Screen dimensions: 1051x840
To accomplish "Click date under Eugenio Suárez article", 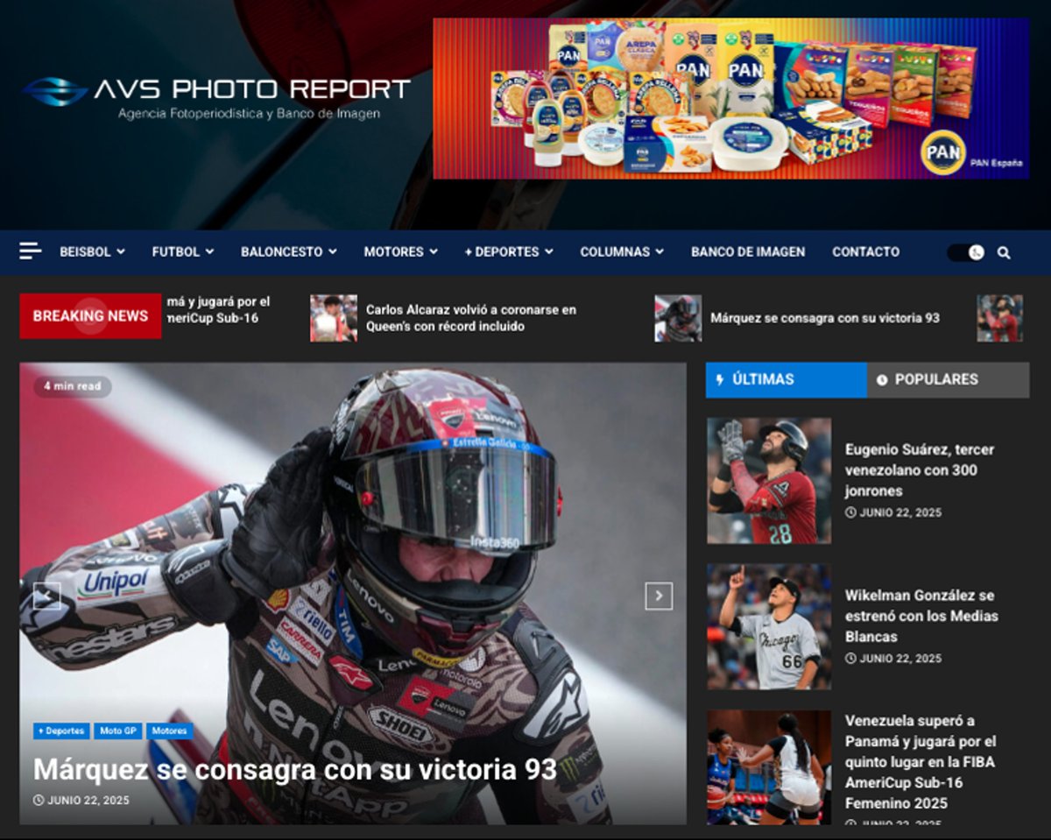I will pyautogui.click(x=893, y=512).
